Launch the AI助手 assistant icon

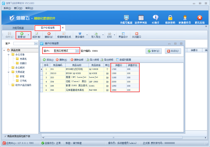coord(155,17)
